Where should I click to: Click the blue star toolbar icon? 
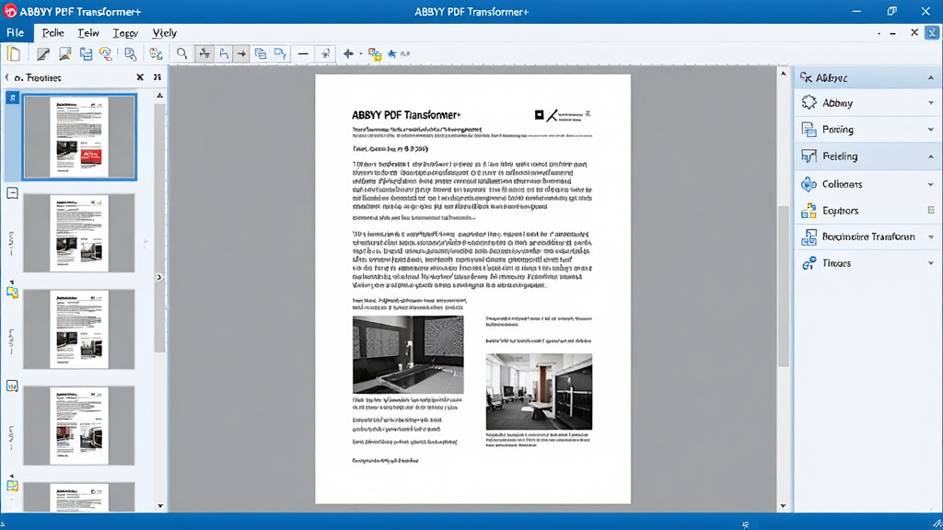pyautogui.click(x=392, y=53)
